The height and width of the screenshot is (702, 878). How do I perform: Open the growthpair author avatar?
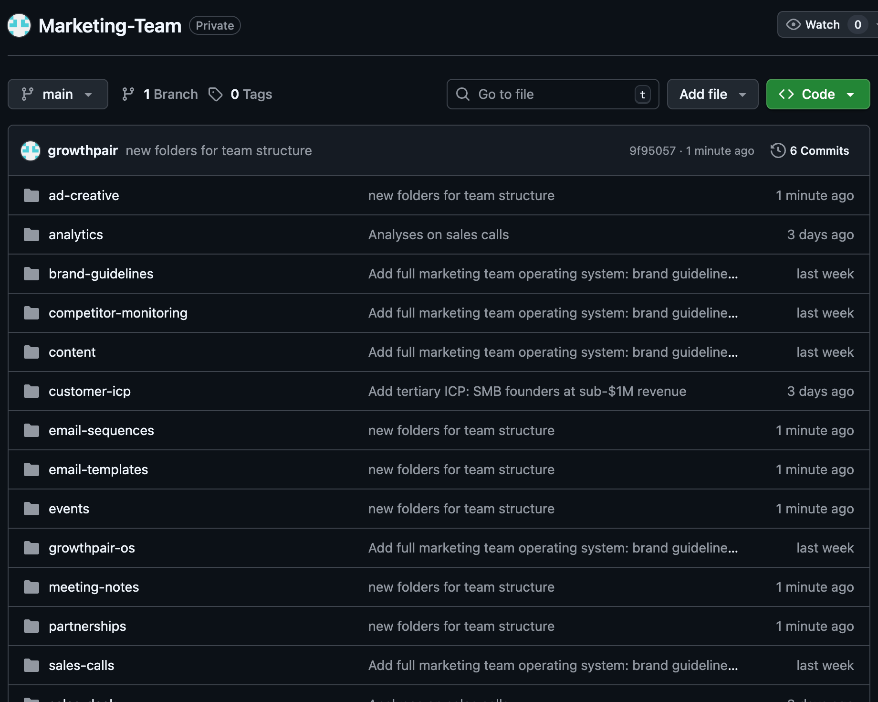pos(31,151)
